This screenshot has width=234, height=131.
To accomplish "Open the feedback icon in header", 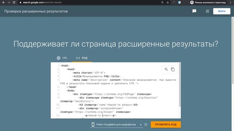I will pyautogui.click(x=194, y=11).
